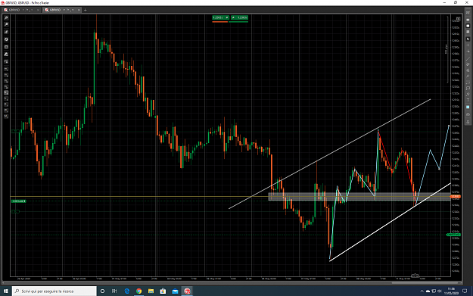Open the taskbar clock and date

point(450,291)
